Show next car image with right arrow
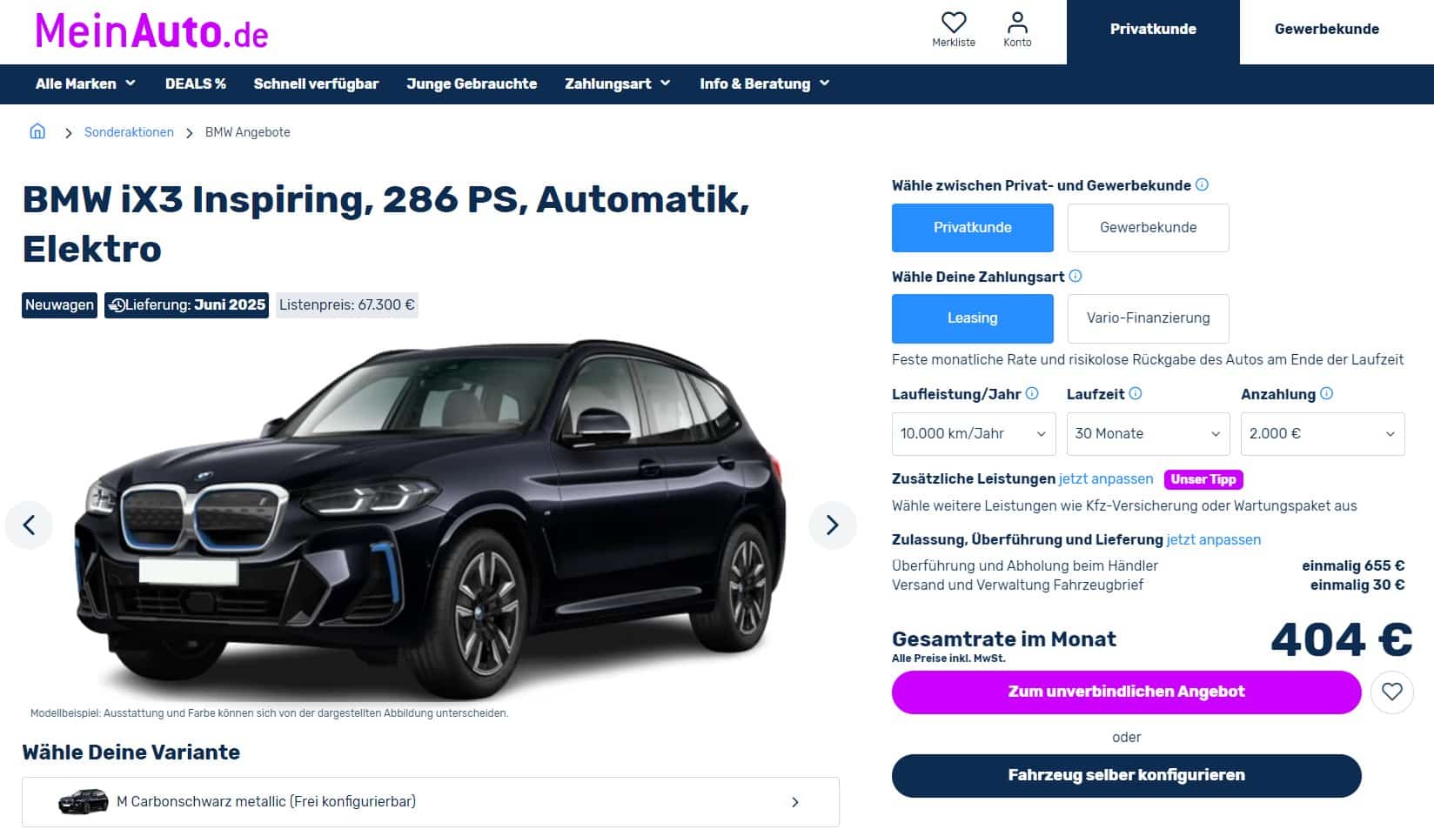The image size is (1434, 836). click(x=833, y=525)
